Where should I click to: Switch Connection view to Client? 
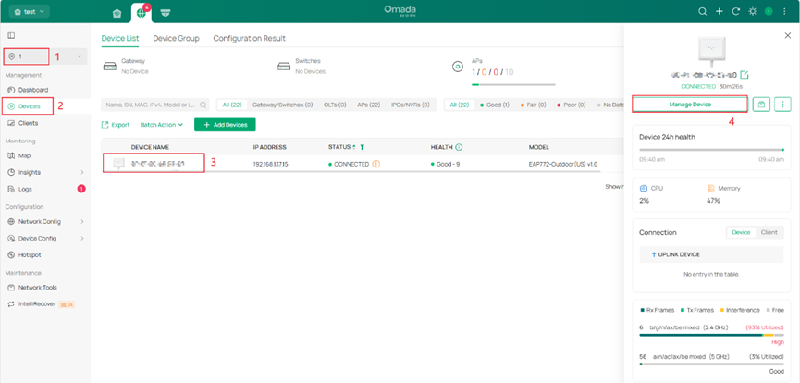[769, 232]
